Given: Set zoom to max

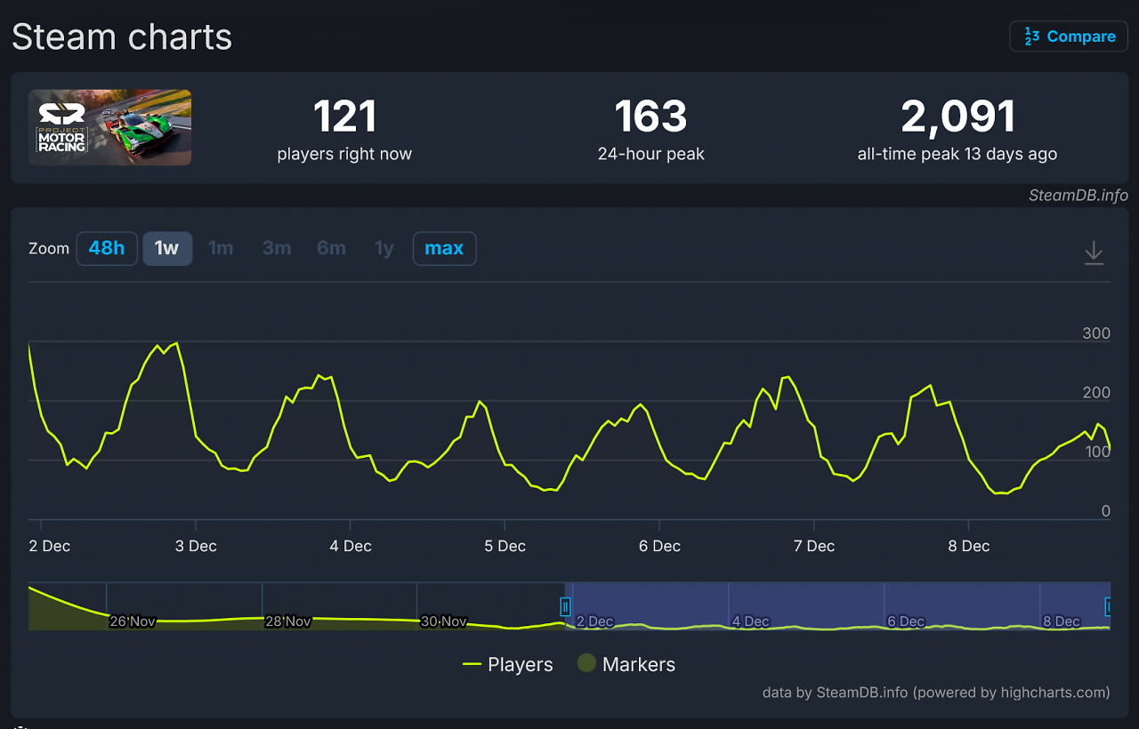Looking at the screenshot, I should (x=444, y=248).
